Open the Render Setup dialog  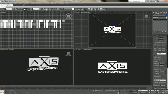point(98,9)
